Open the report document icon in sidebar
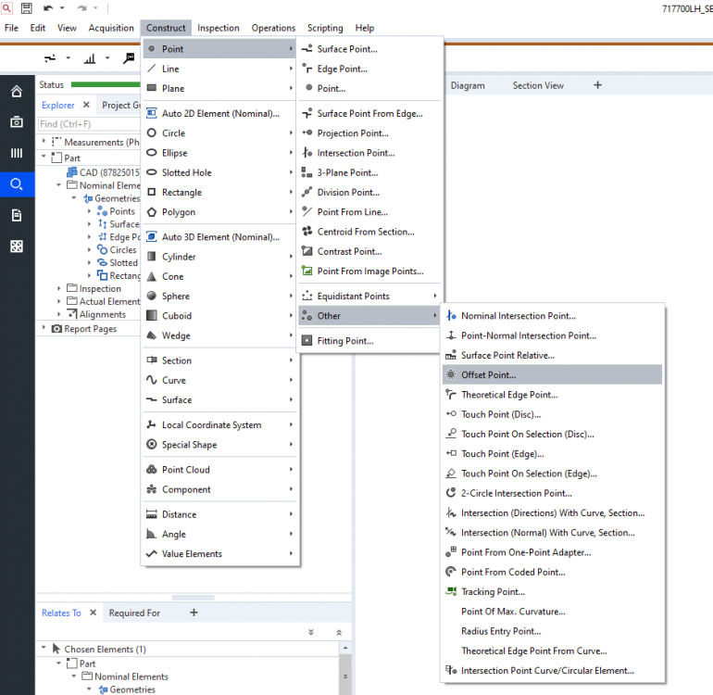The height and width of the screenshot is (695, 713). (x=17, y=215)
